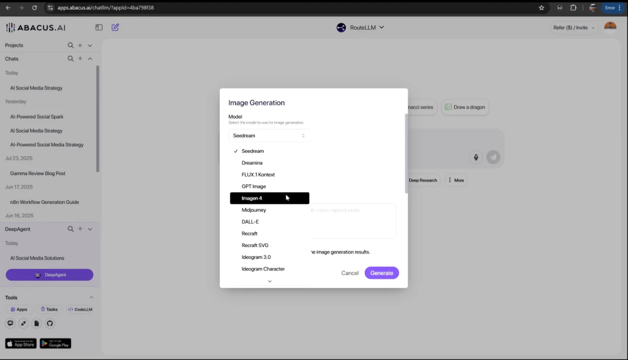Select Seedream from the model list
628x360 pixels.
tap(270, 151)
